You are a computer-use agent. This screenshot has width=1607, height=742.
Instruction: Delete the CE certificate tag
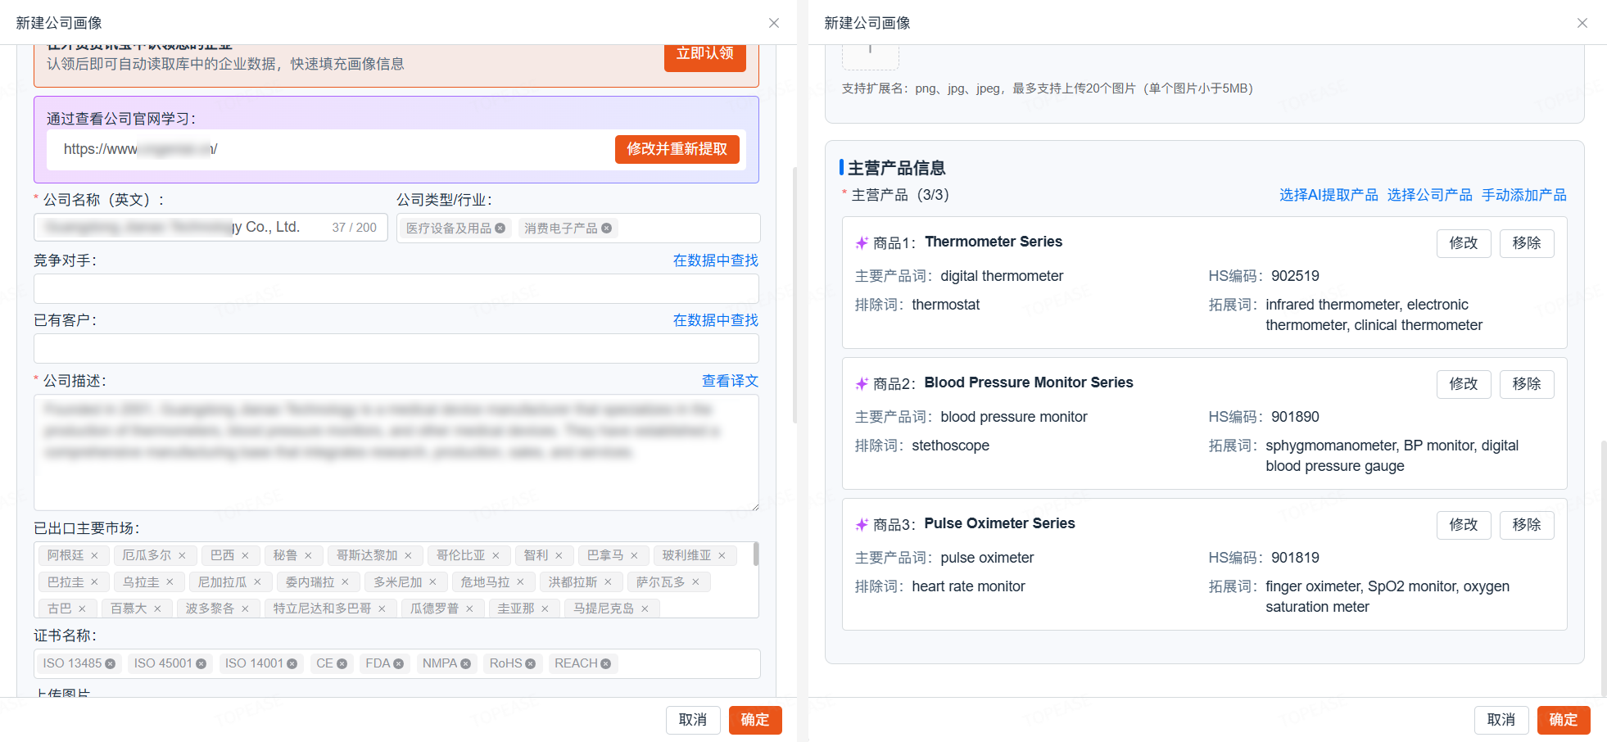pos(342,663)
